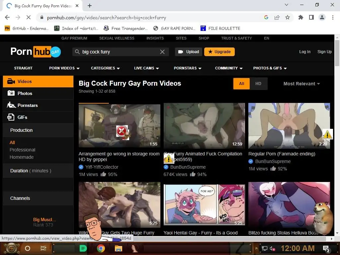Image resolution: width=340 pixels, height=255 pixels.
Task: Open the TRUST & SAFETY page
Action: coord(236,38)
